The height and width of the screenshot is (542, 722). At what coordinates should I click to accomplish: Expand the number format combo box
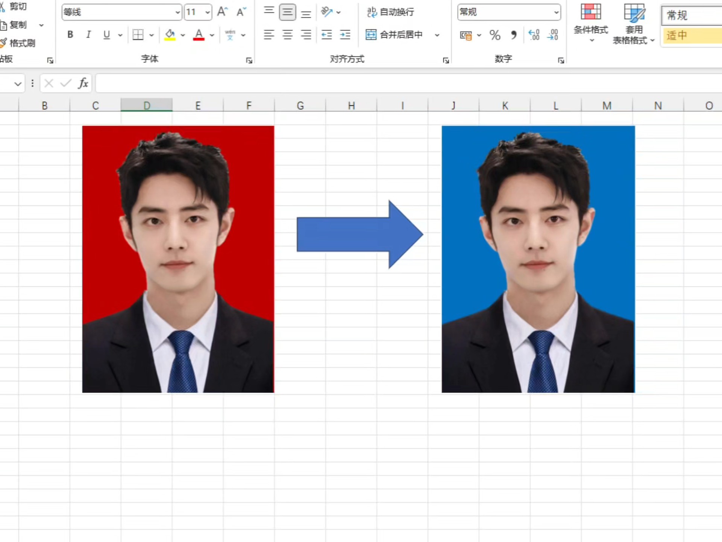(x=556, y=12)
